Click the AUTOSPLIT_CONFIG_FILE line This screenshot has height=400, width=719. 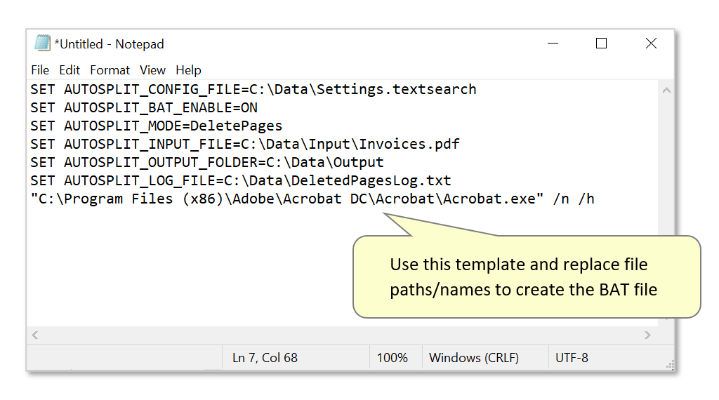pos(253,89)
